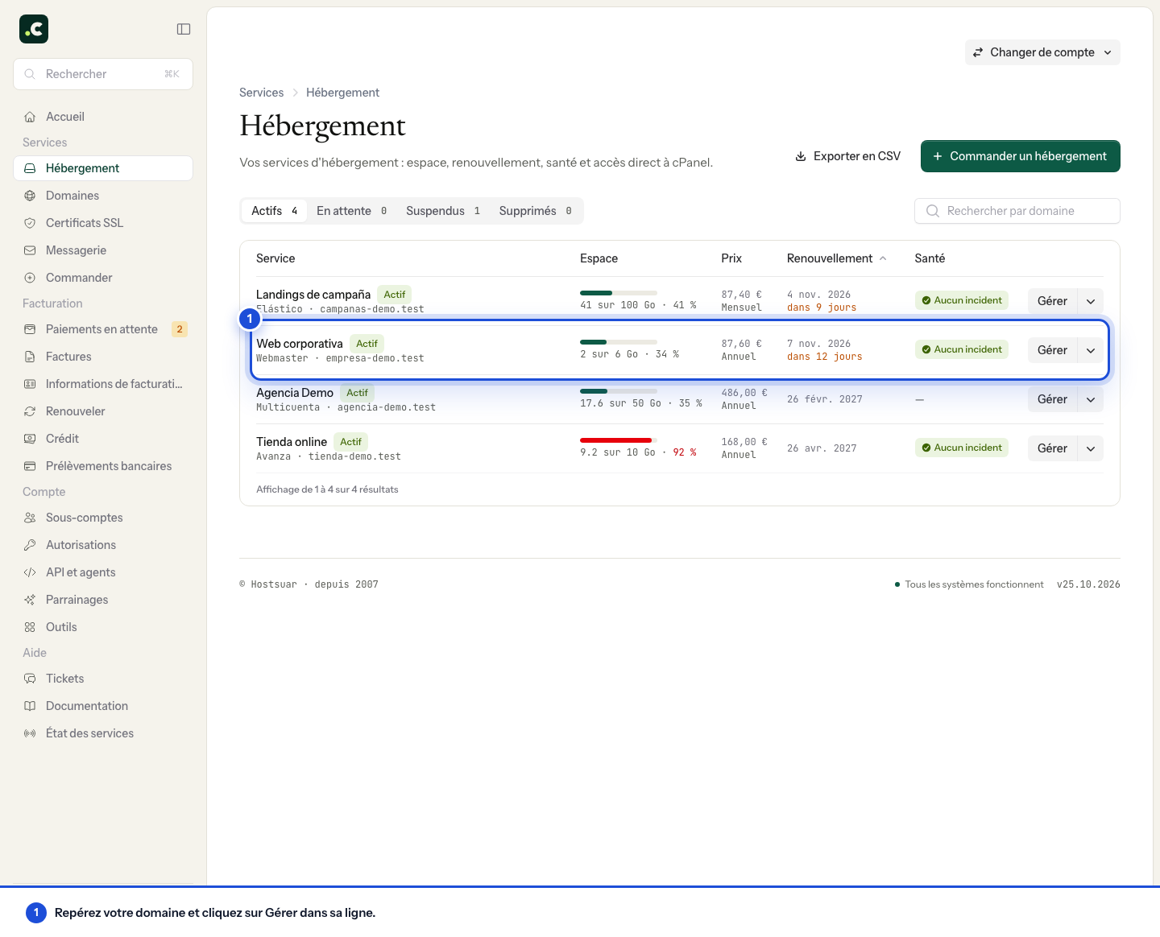
Task: Click the Factures document icon
Action: pos(30,357)
